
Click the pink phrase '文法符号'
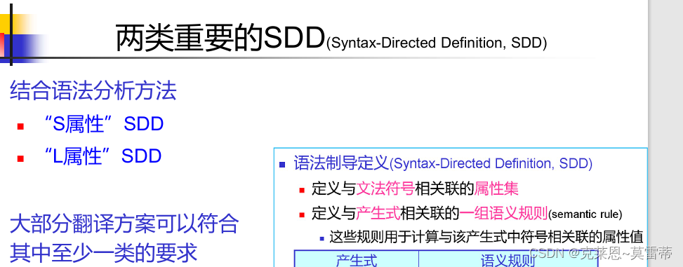[385, 189]
